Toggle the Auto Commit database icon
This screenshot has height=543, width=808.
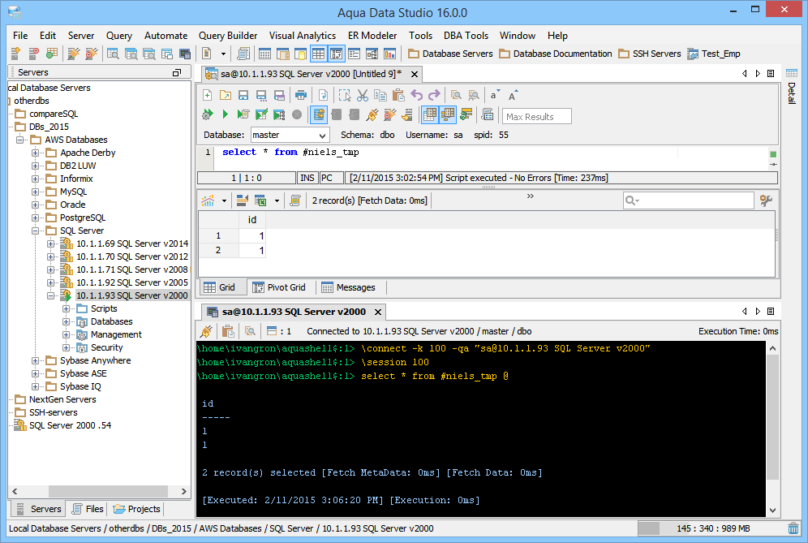click(x=319, y=114)
